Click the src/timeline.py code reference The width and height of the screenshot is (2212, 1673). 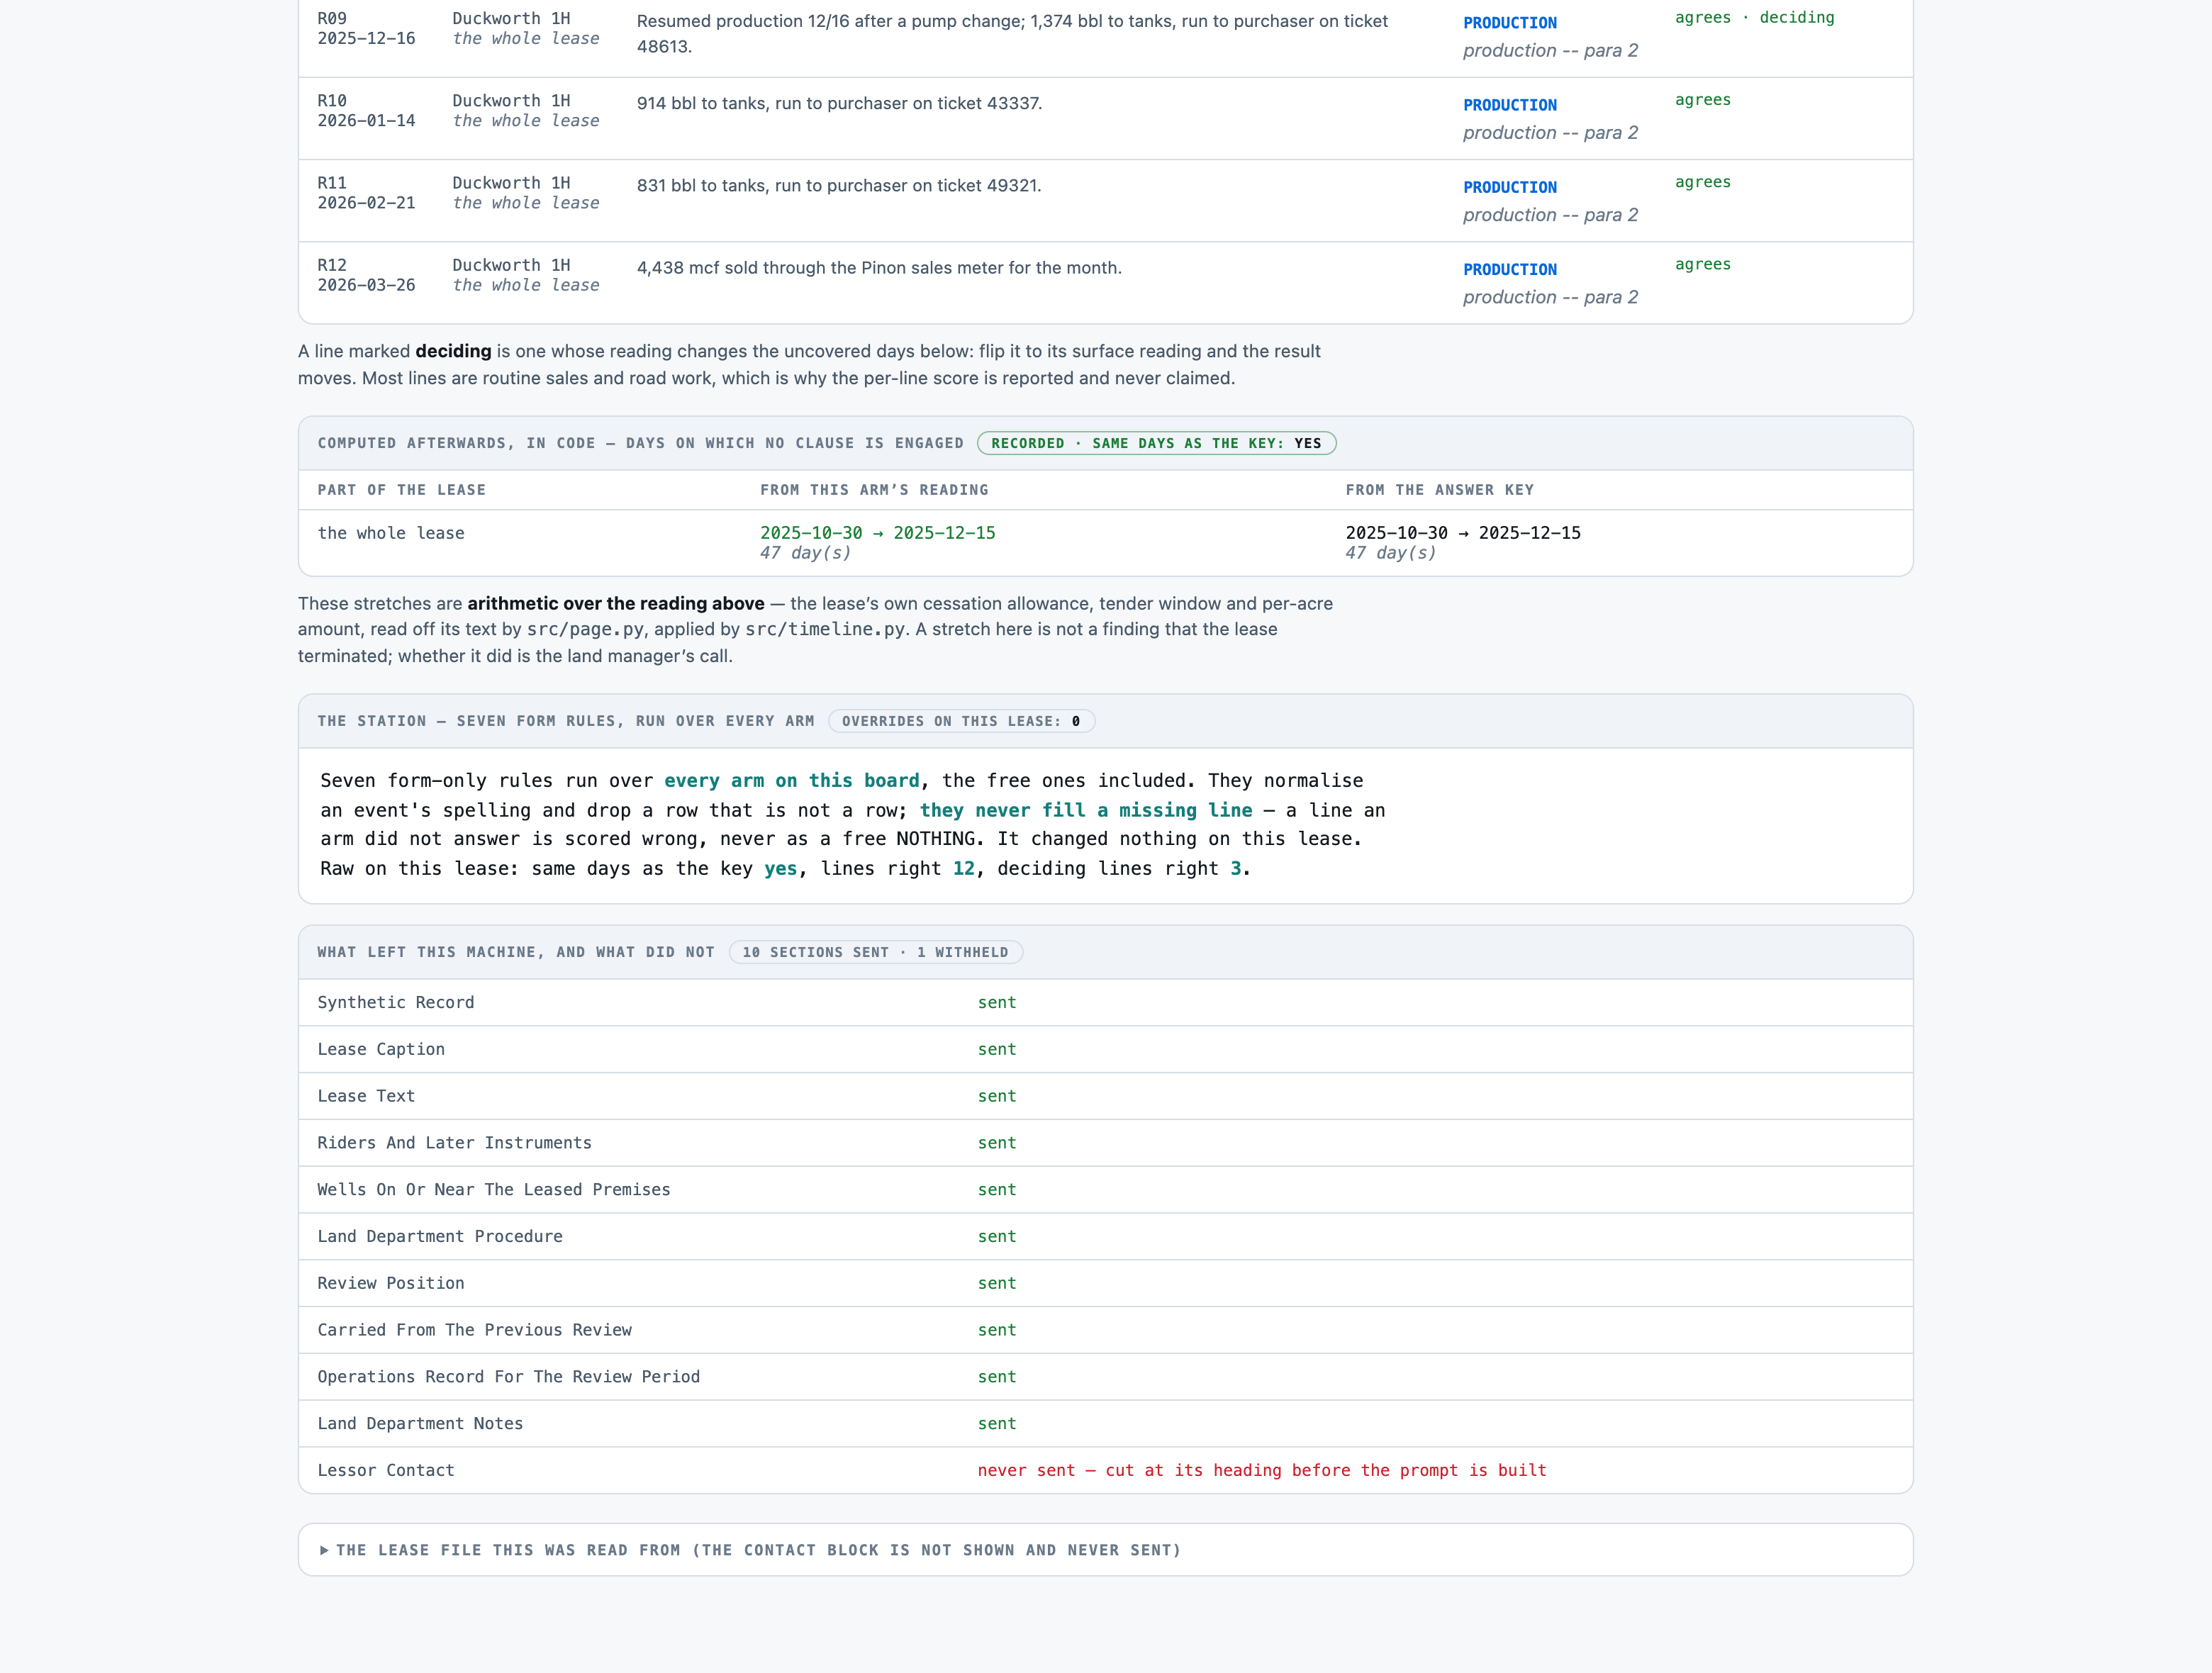pos(825,629)
